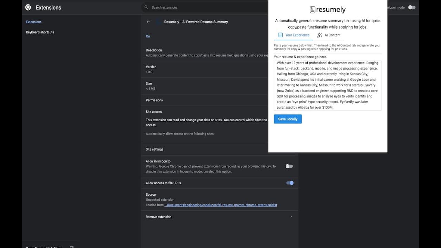Click the search magnifier icon
The width and height of the screenshot is (441, 248).
pyautogui.click(x=146, y=7)
